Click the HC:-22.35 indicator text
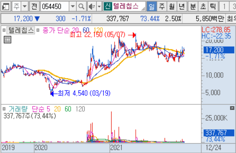This screenshot has width=236, height=153. (x=216, y=36)
